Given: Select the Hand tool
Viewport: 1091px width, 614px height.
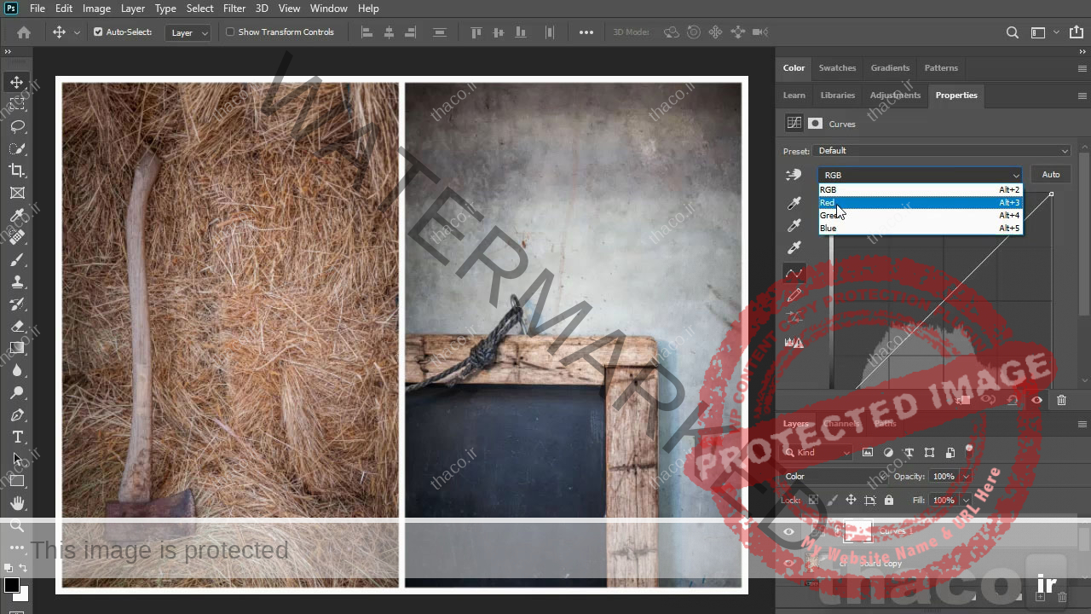Looking at the screenshot, I should pyautogui.click(x=17, y=503).
